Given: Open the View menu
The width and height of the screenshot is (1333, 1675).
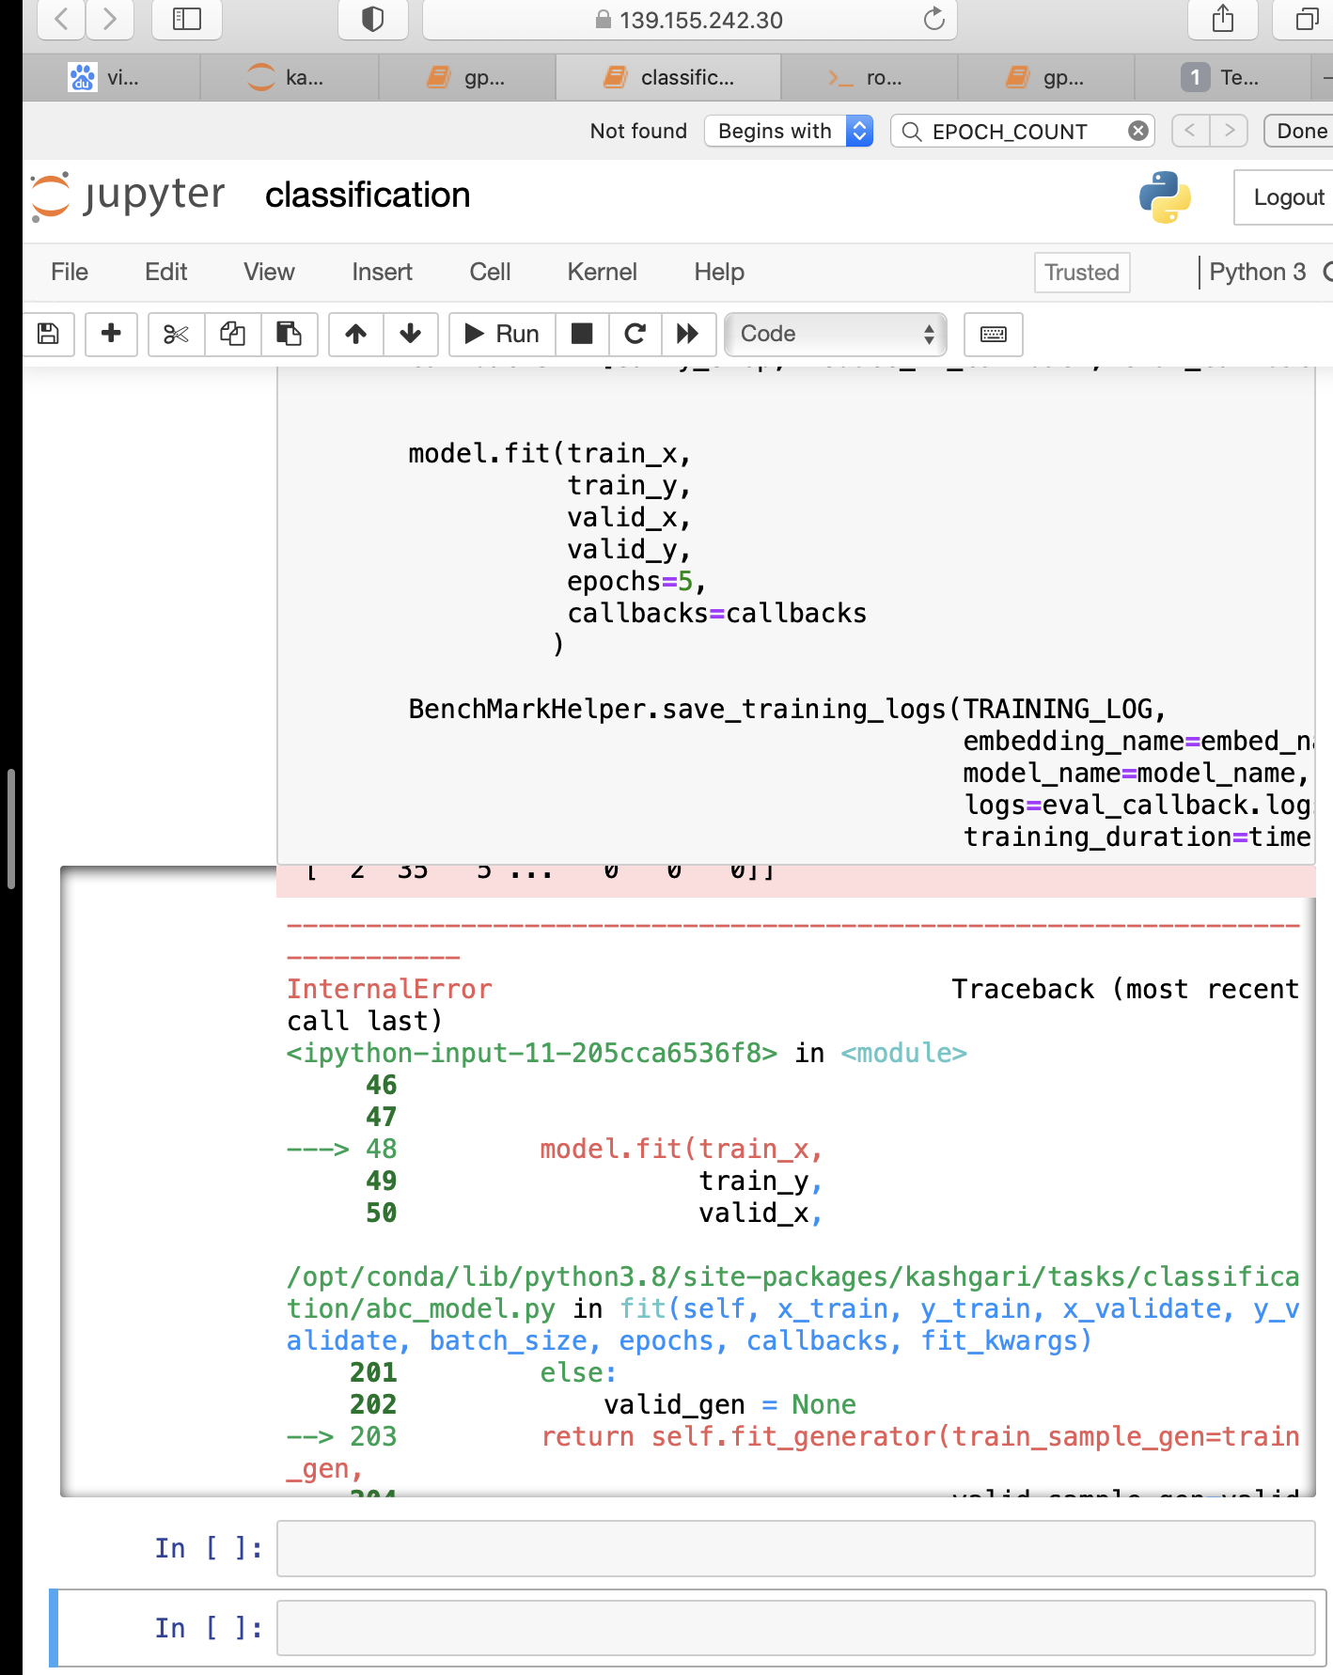Looking at the screenshot, I should pyautogui.click(x=269, y=272).
